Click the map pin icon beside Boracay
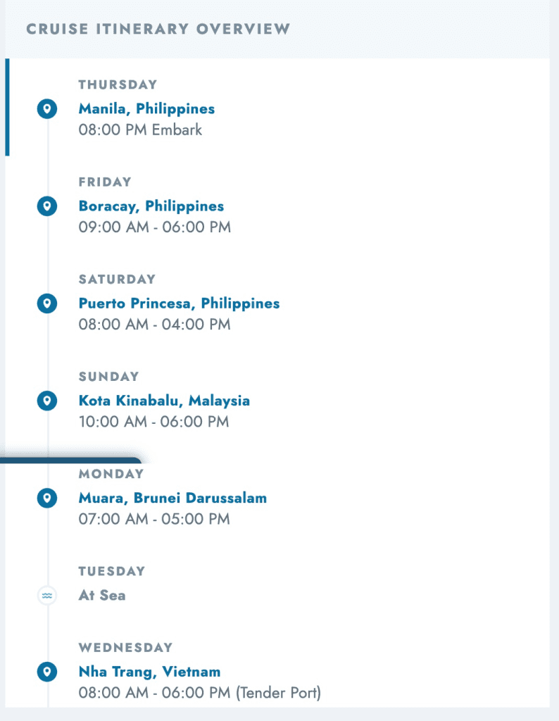Image resolution: width=559 pixels, height=721 pixels. (47, 206)
